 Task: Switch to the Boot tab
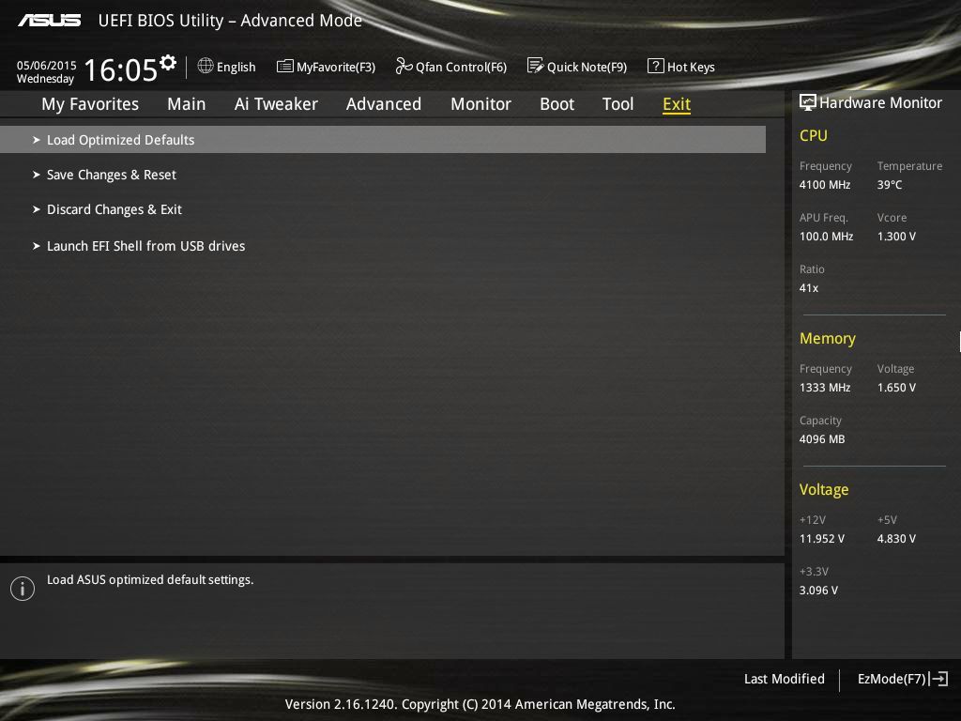(x=557, y=104)
